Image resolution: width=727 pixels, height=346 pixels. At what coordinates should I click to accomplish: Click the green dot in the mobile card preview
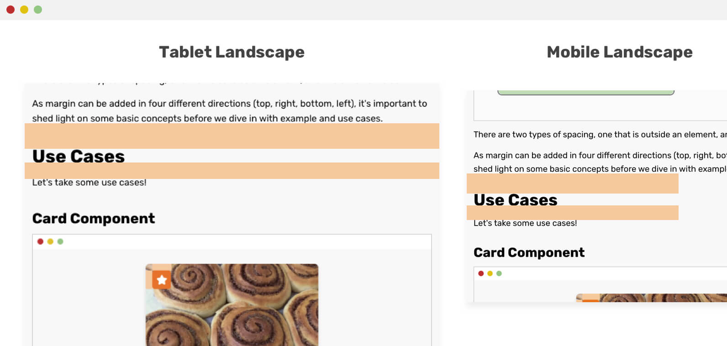point(499,273)
